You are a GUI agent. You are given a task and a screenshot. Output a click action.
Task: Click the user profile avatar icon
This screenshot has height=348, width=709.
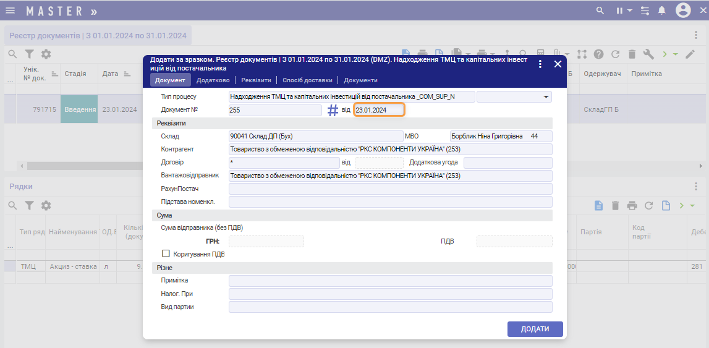coord(682,11)
